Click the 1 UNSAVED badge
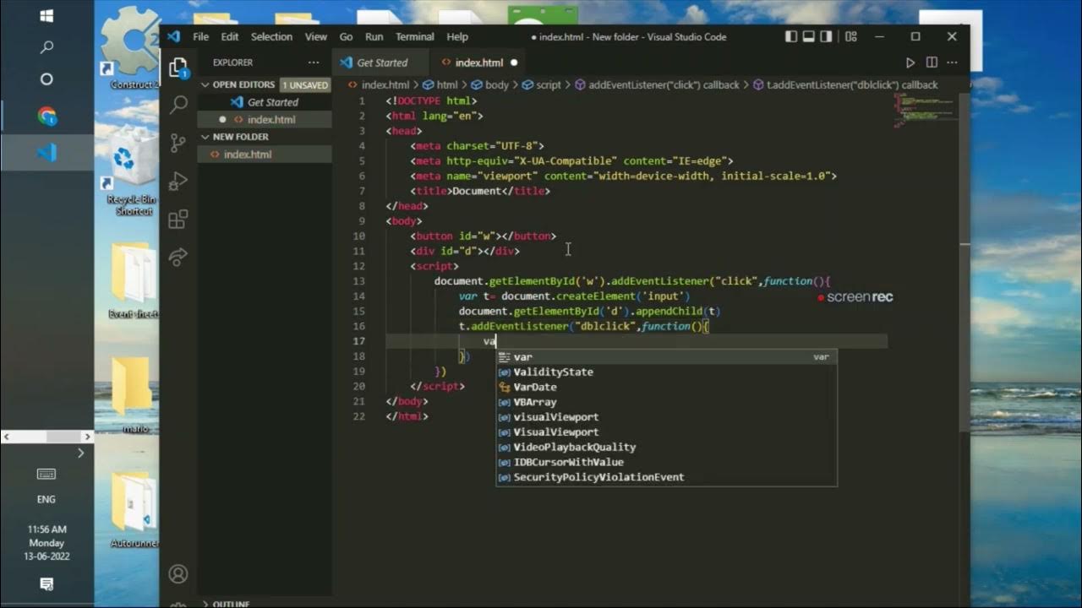This screenshot has width=1082, height=608. coord(305,84)
